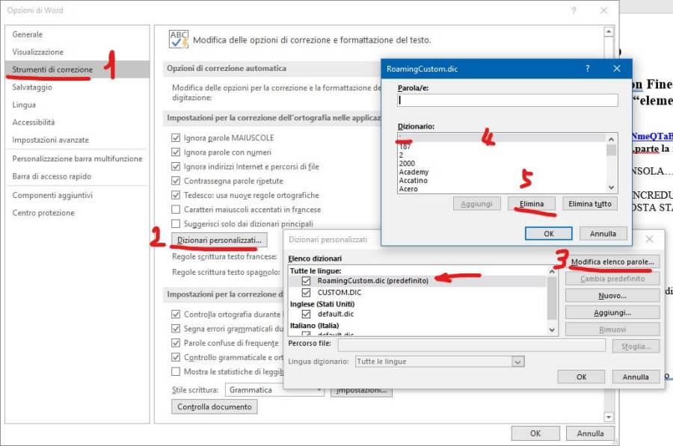673x446 pixels.
Task: Expand the 'Stile scrittura' Grammatica dropdown
Action: pyautogui.click(x=319, y=390)
